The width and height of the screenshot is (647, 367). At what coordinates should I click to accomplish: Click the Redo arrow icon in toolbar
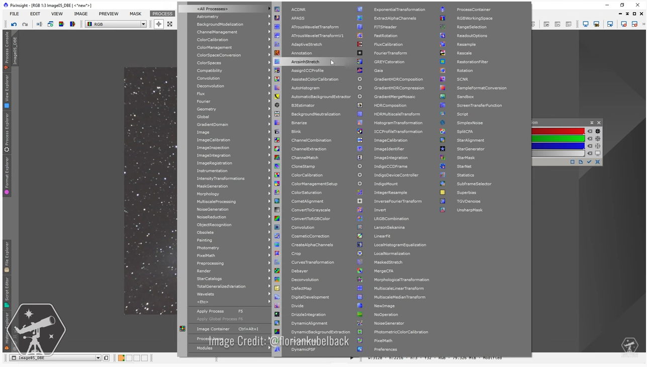pyautogui.click(x=25, y=24)
